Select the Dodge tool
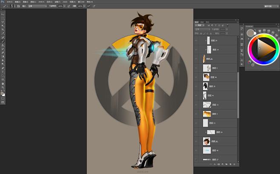This screenshot has width=280, height=174. click(3, 64)
